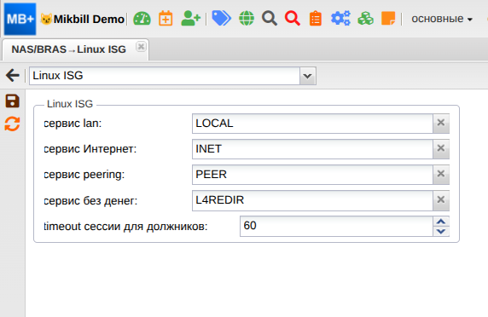Close the NAS/BRAS Linux ISG tab
Viewport: 488px width, 317px height.
click(141, 47)
